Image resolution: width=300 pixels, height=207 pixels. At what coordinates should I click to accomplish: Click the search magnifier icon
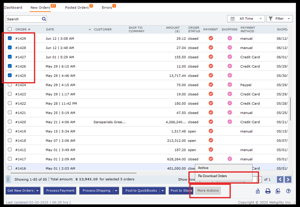(44, 19)
